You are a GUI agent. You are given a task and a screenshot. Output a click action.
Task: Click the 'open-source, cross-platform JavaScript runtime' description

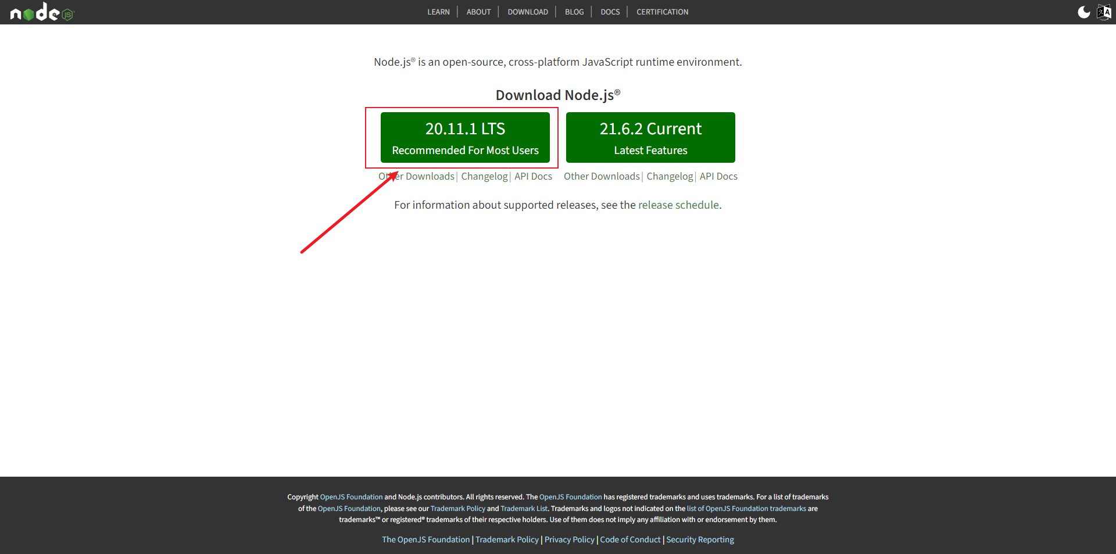[557, 62]
